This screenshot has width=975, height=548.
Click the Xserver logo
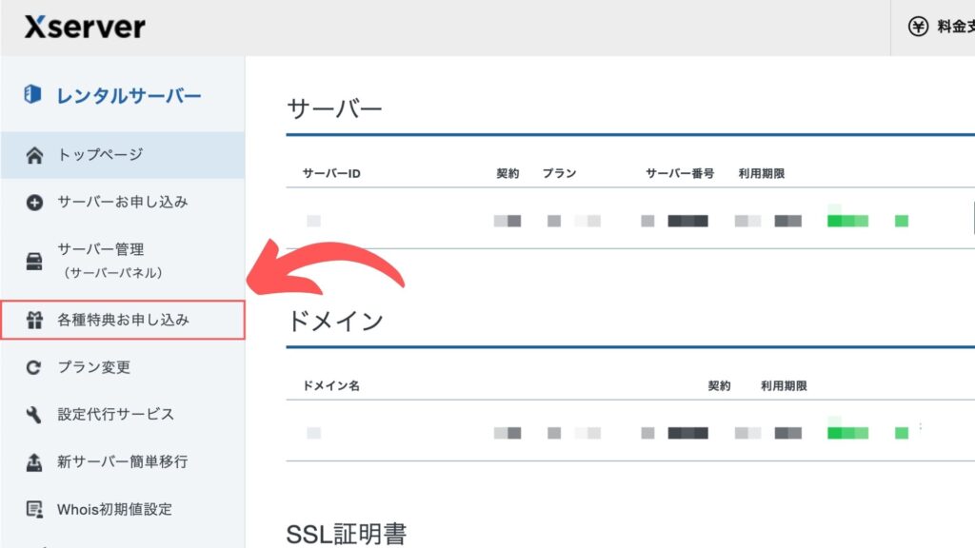pyautogui.click(x=85, y=27)
